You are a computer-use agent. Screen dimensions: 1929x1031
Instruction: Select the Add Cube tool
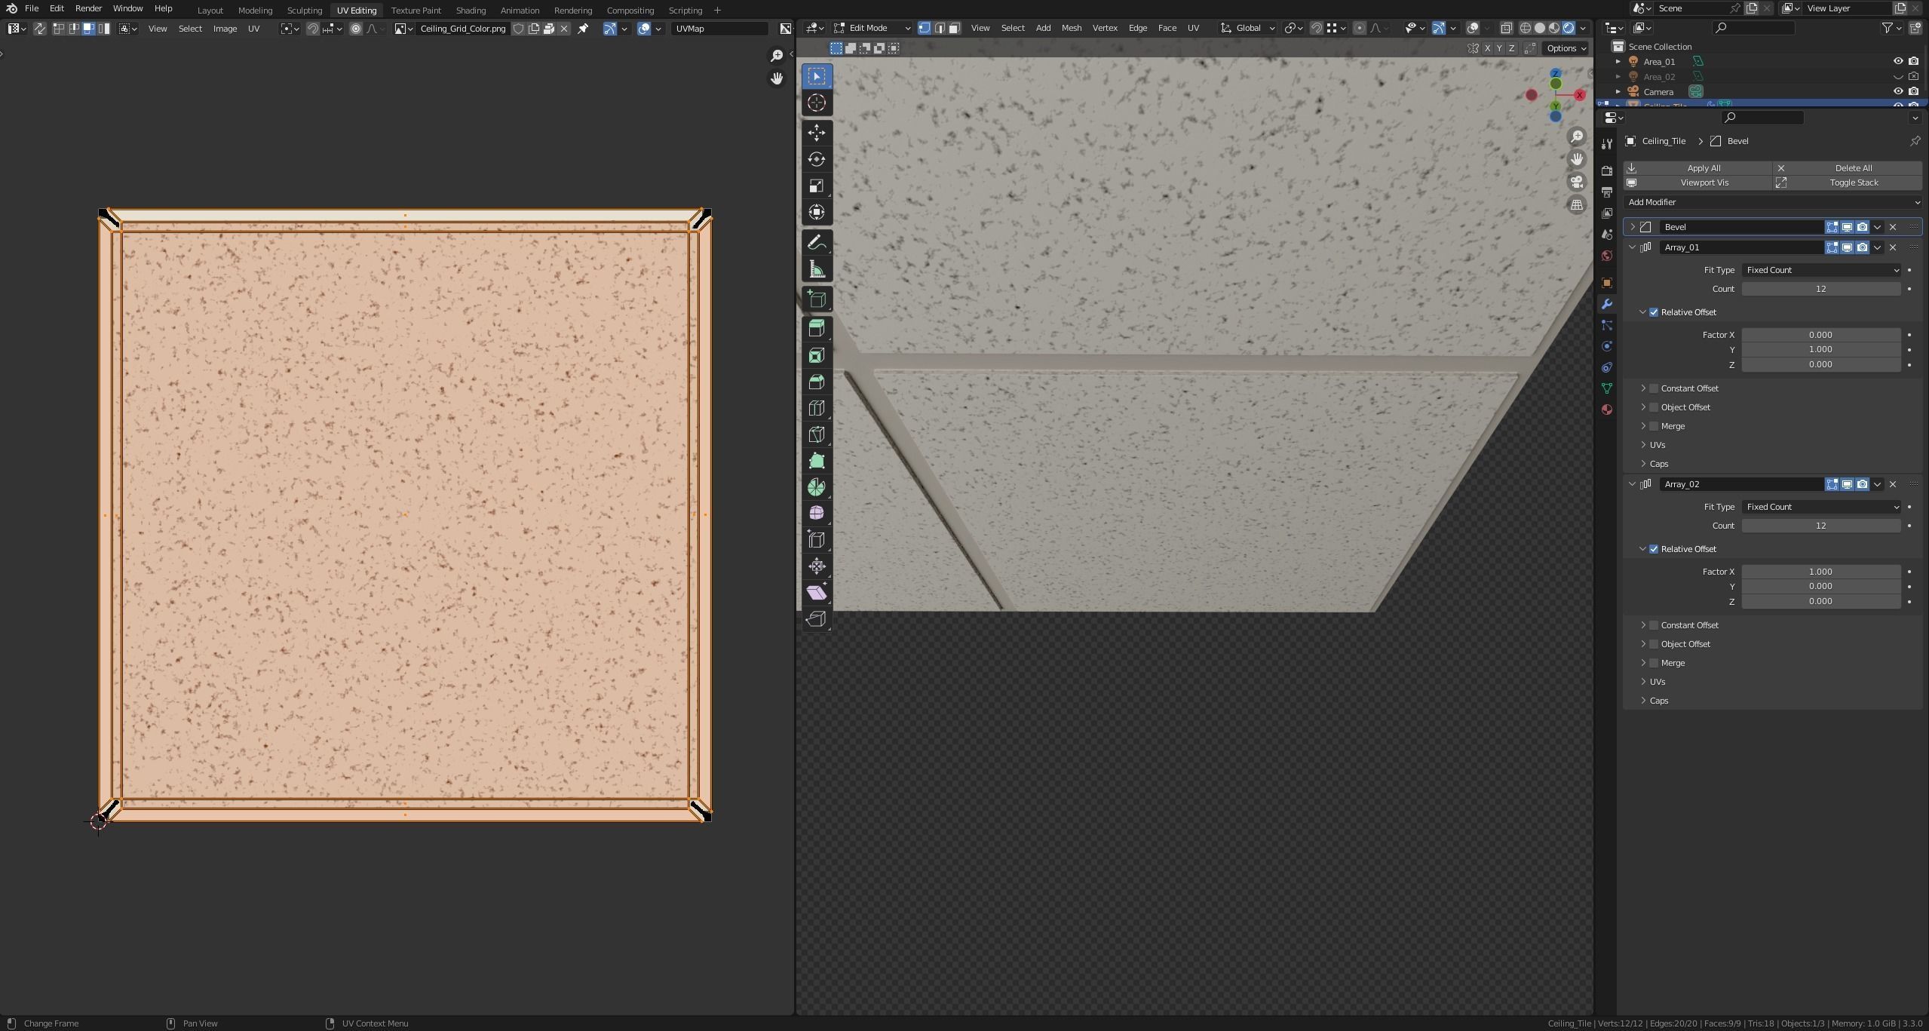coord(817,299)
